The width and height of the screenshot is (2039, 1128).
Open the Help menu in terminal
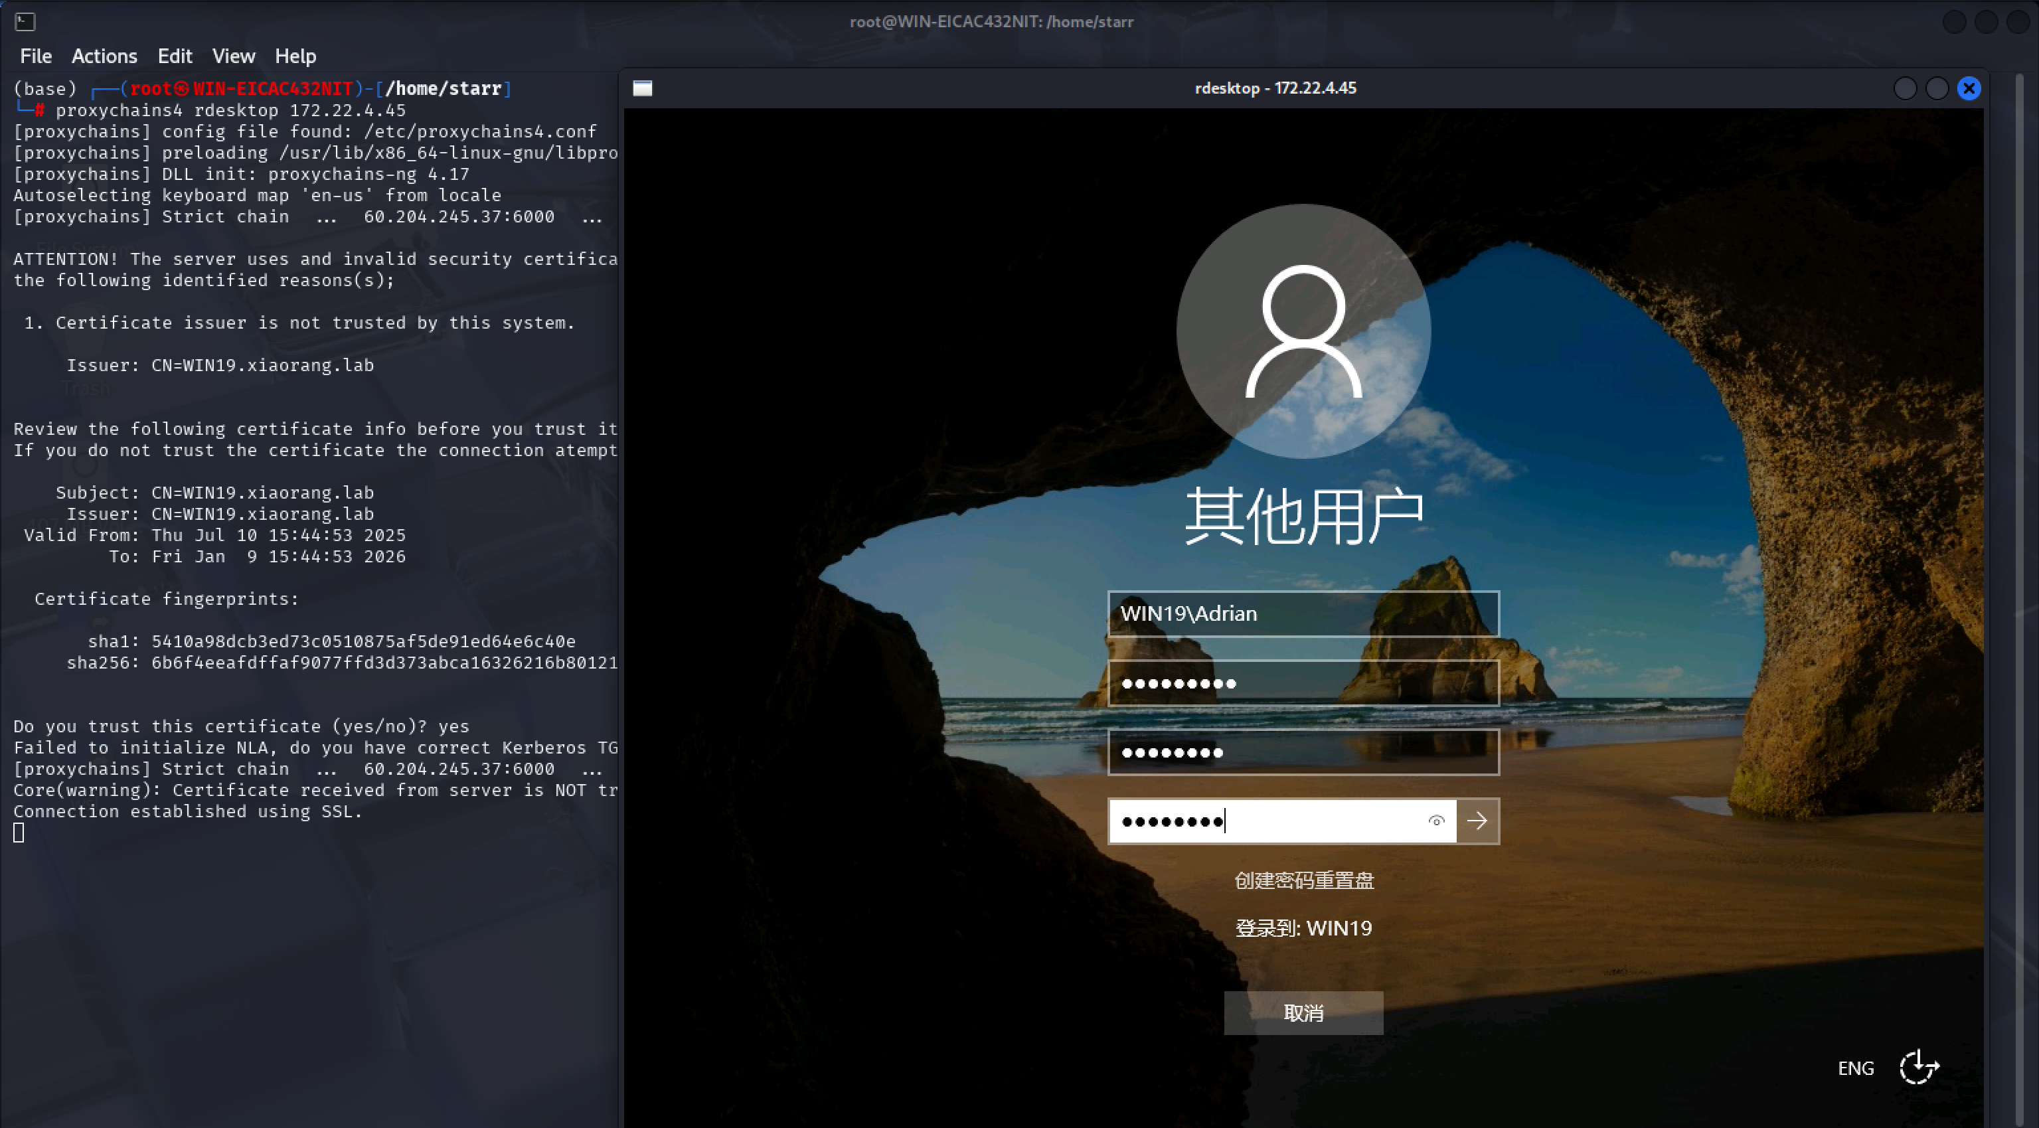pos(295,56)
